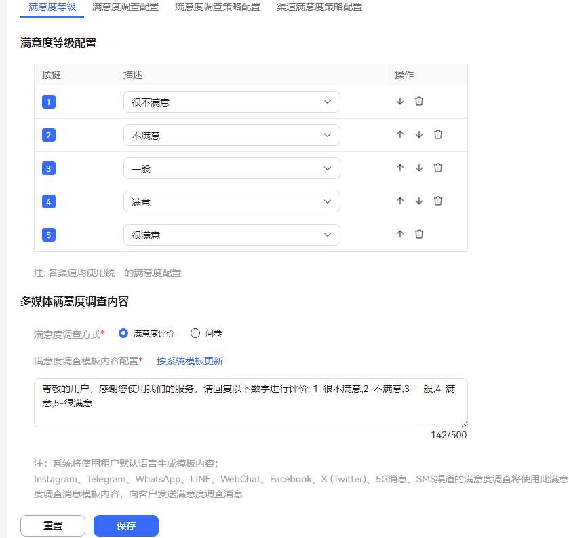Click the 描述 column header
Image resolution: width=569 pixels, height=538 pixels.
(x=133, y=75)
